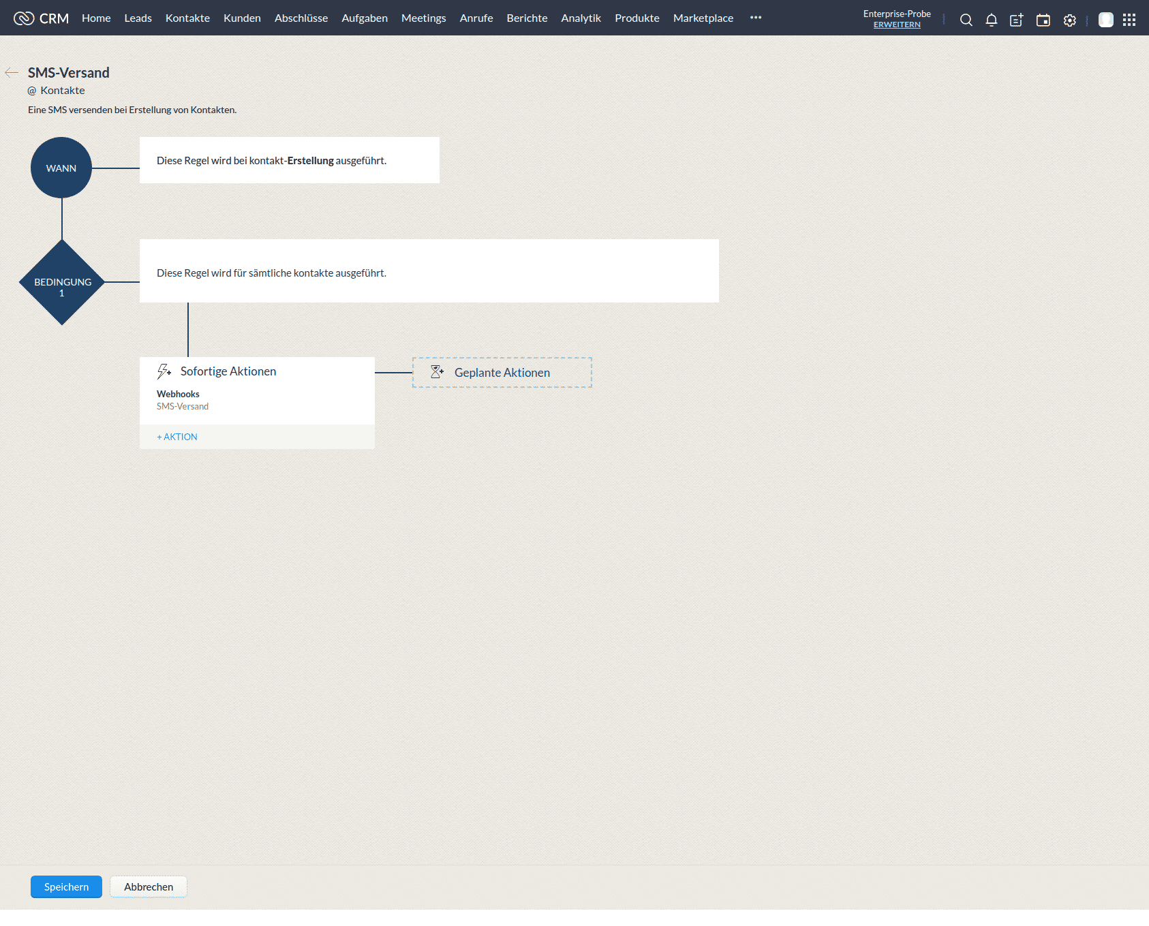Viewport: 1149px width, 926px height.
Task: Click the quick create plus icon
Action: click(x=1016, y=20)
